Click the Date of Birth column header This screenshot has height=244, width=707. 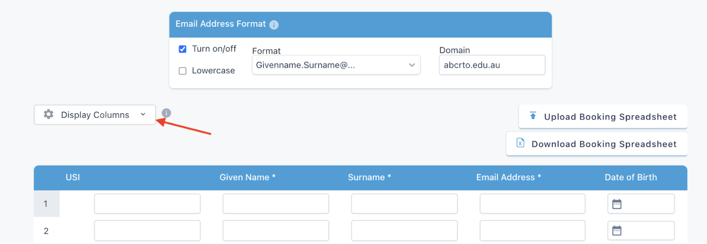[x=631, y=177]
